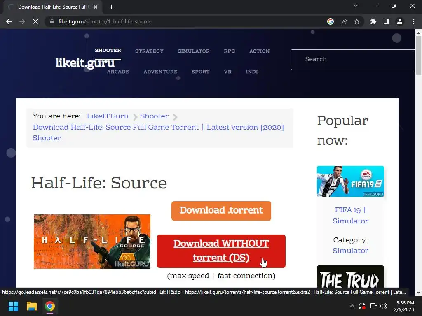Click the page vertical scrollbar thumb
This screenshot has width=422, height=316.
pyautogui.click(x=419, y=56)
